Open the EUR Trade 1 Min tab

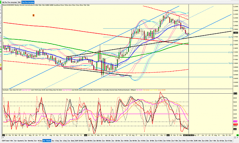(x=8, y=141)
